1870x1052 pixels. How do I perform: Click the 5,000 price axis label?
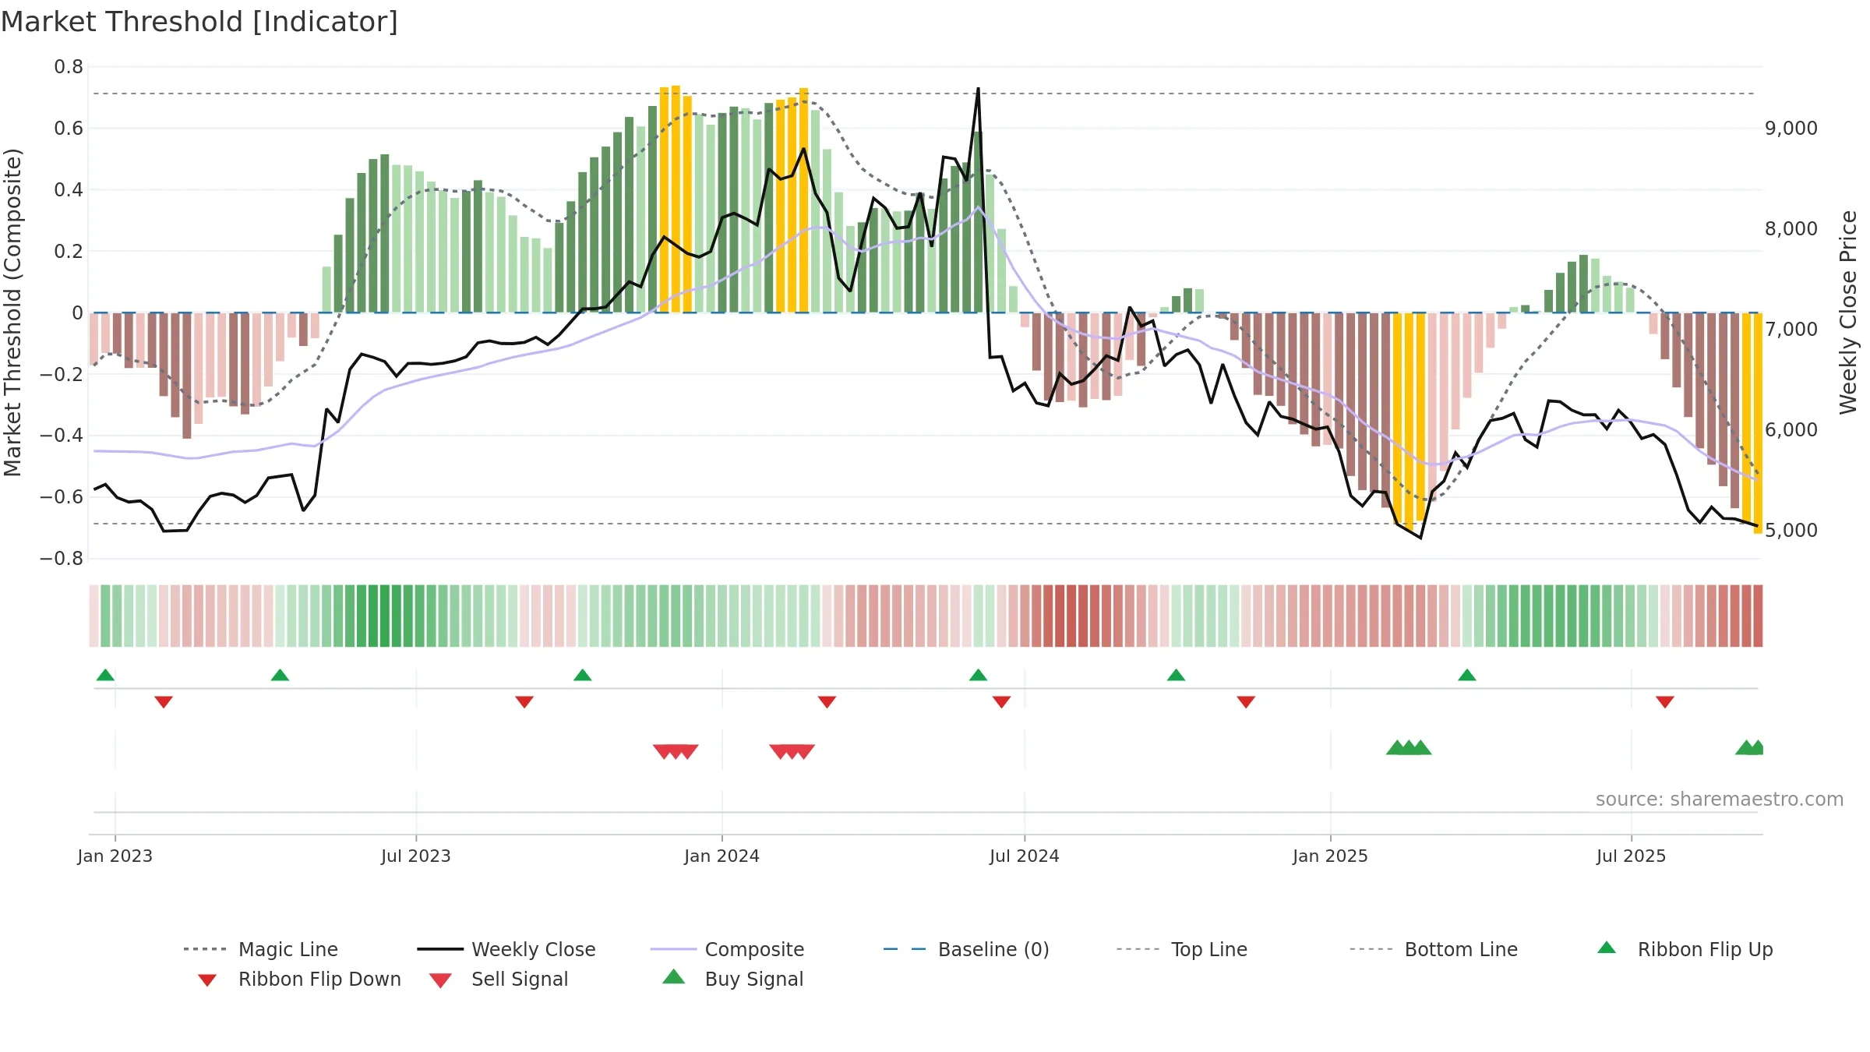pos(1791,530)
